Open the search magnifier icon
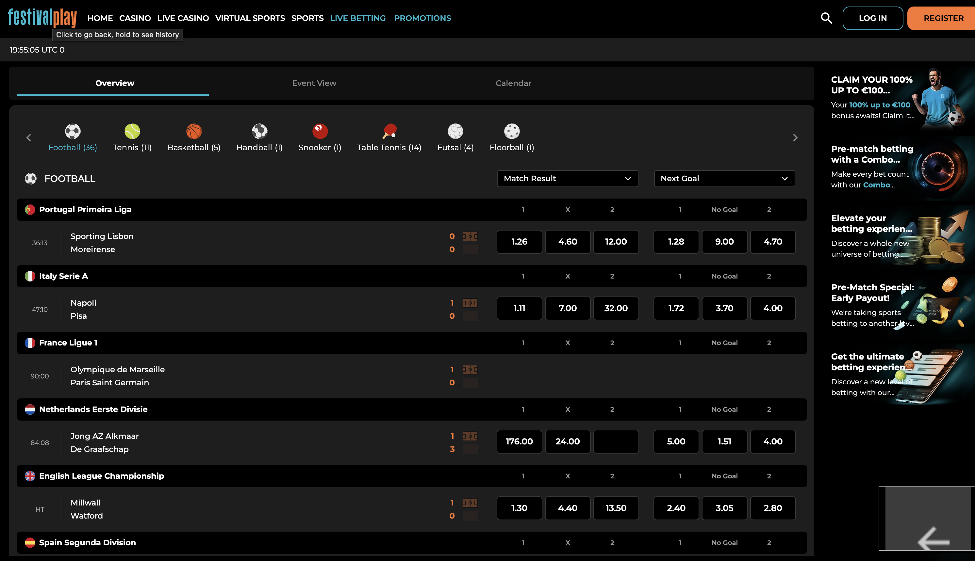 pyautogui.click(x=826, y=18)
